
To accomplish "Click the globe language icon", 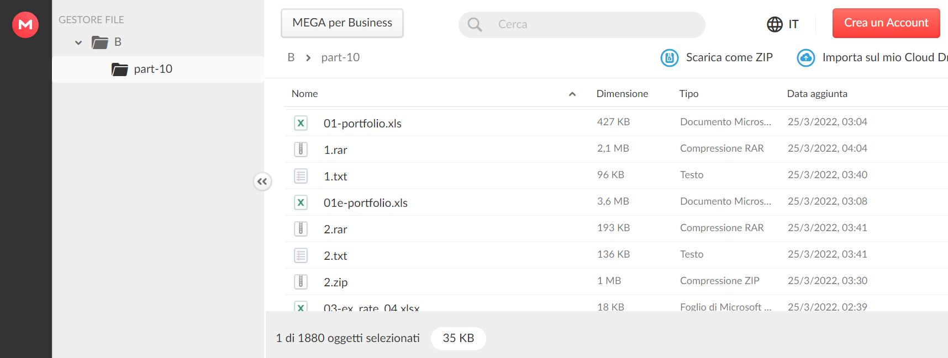I will (775, 24).
